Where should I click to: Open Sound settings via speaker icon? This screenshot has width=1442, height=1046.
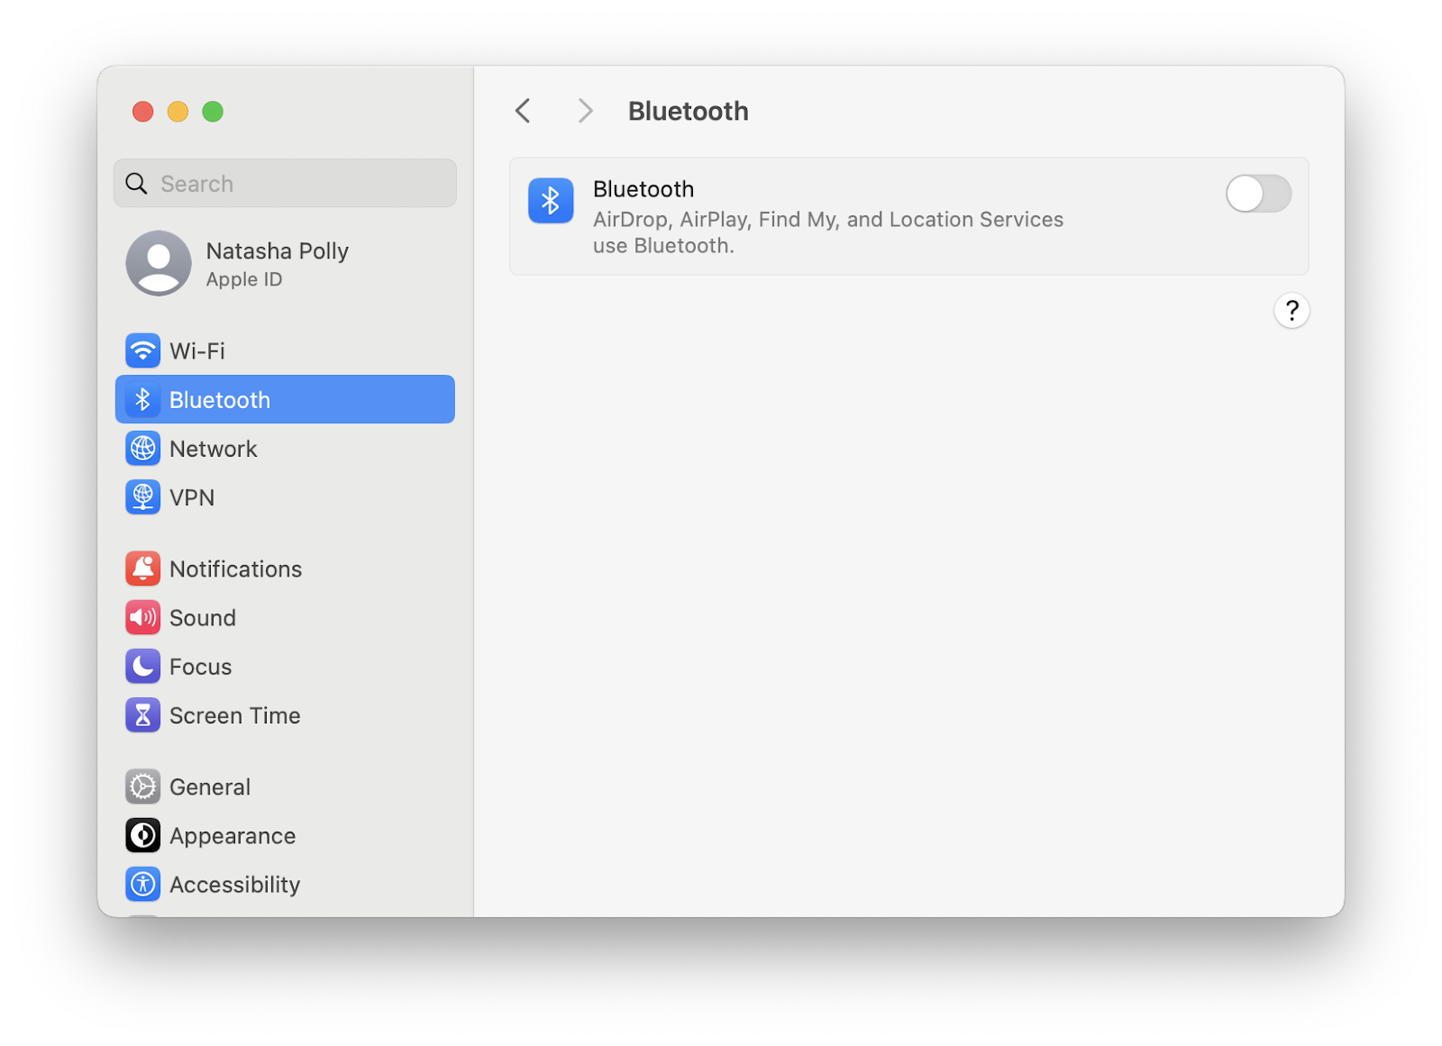[x=142, y=617]
